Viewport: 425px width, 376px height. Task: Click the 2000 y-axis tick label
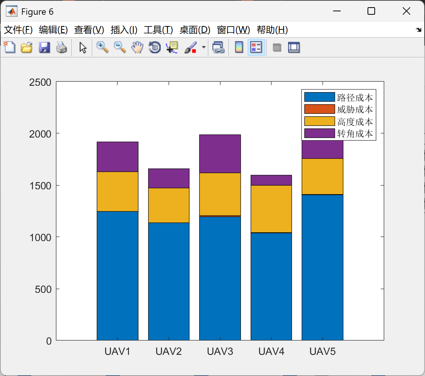(40, 134)
